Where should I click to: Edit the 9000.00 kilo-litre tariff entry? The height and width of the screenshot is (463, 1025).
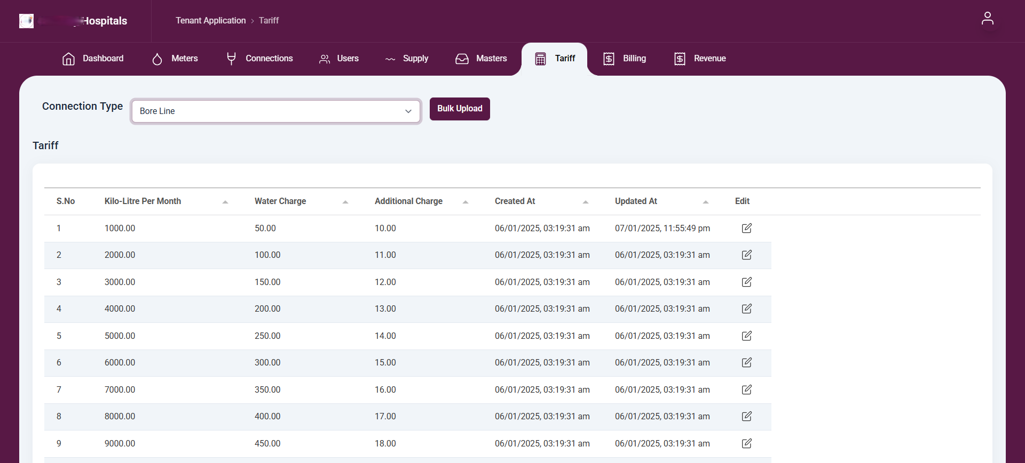746,443
